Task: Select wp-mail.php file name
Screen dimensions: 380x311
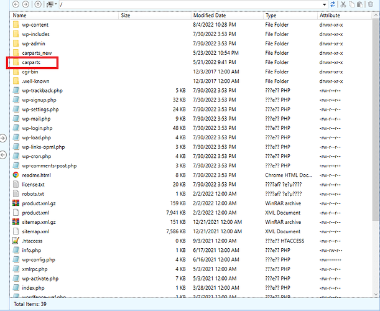Action: coord(36,119)
